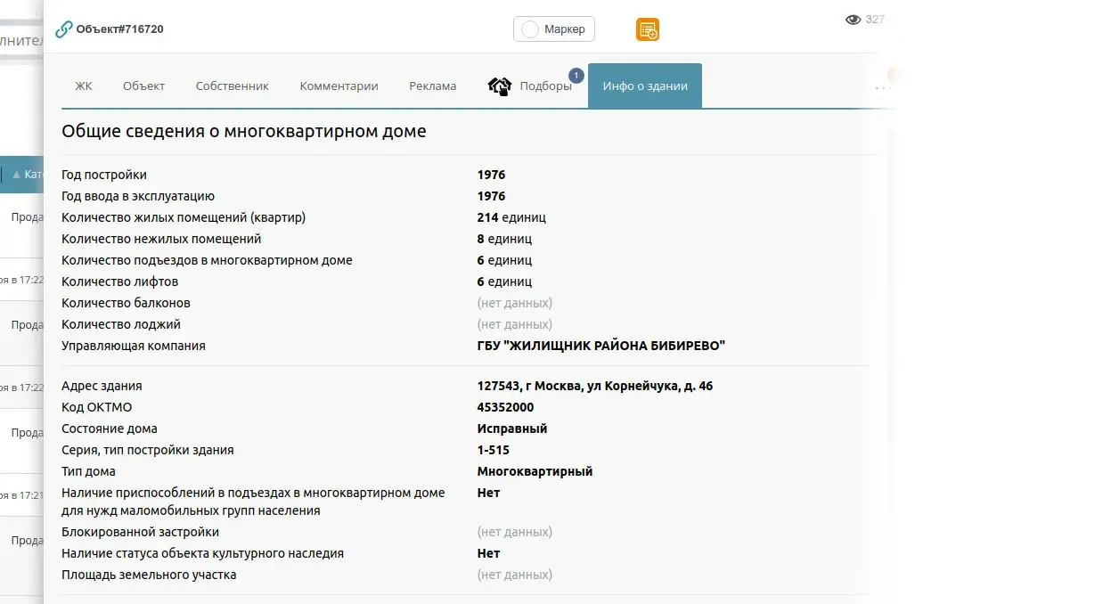Screen dimensions: 1111x604
Task: Click the eye views icon
Action: (853, 20)
